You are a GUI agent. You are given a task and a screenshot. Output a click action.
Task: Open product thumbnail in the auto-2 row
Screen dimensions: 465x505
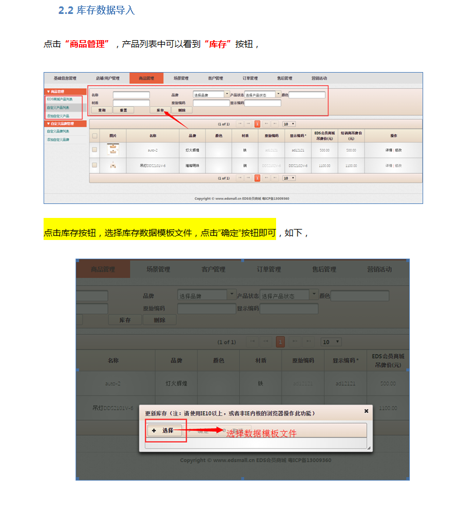(x=113, y=150)
